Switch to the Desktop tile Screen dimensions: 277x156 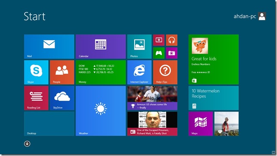coord(49,124)
